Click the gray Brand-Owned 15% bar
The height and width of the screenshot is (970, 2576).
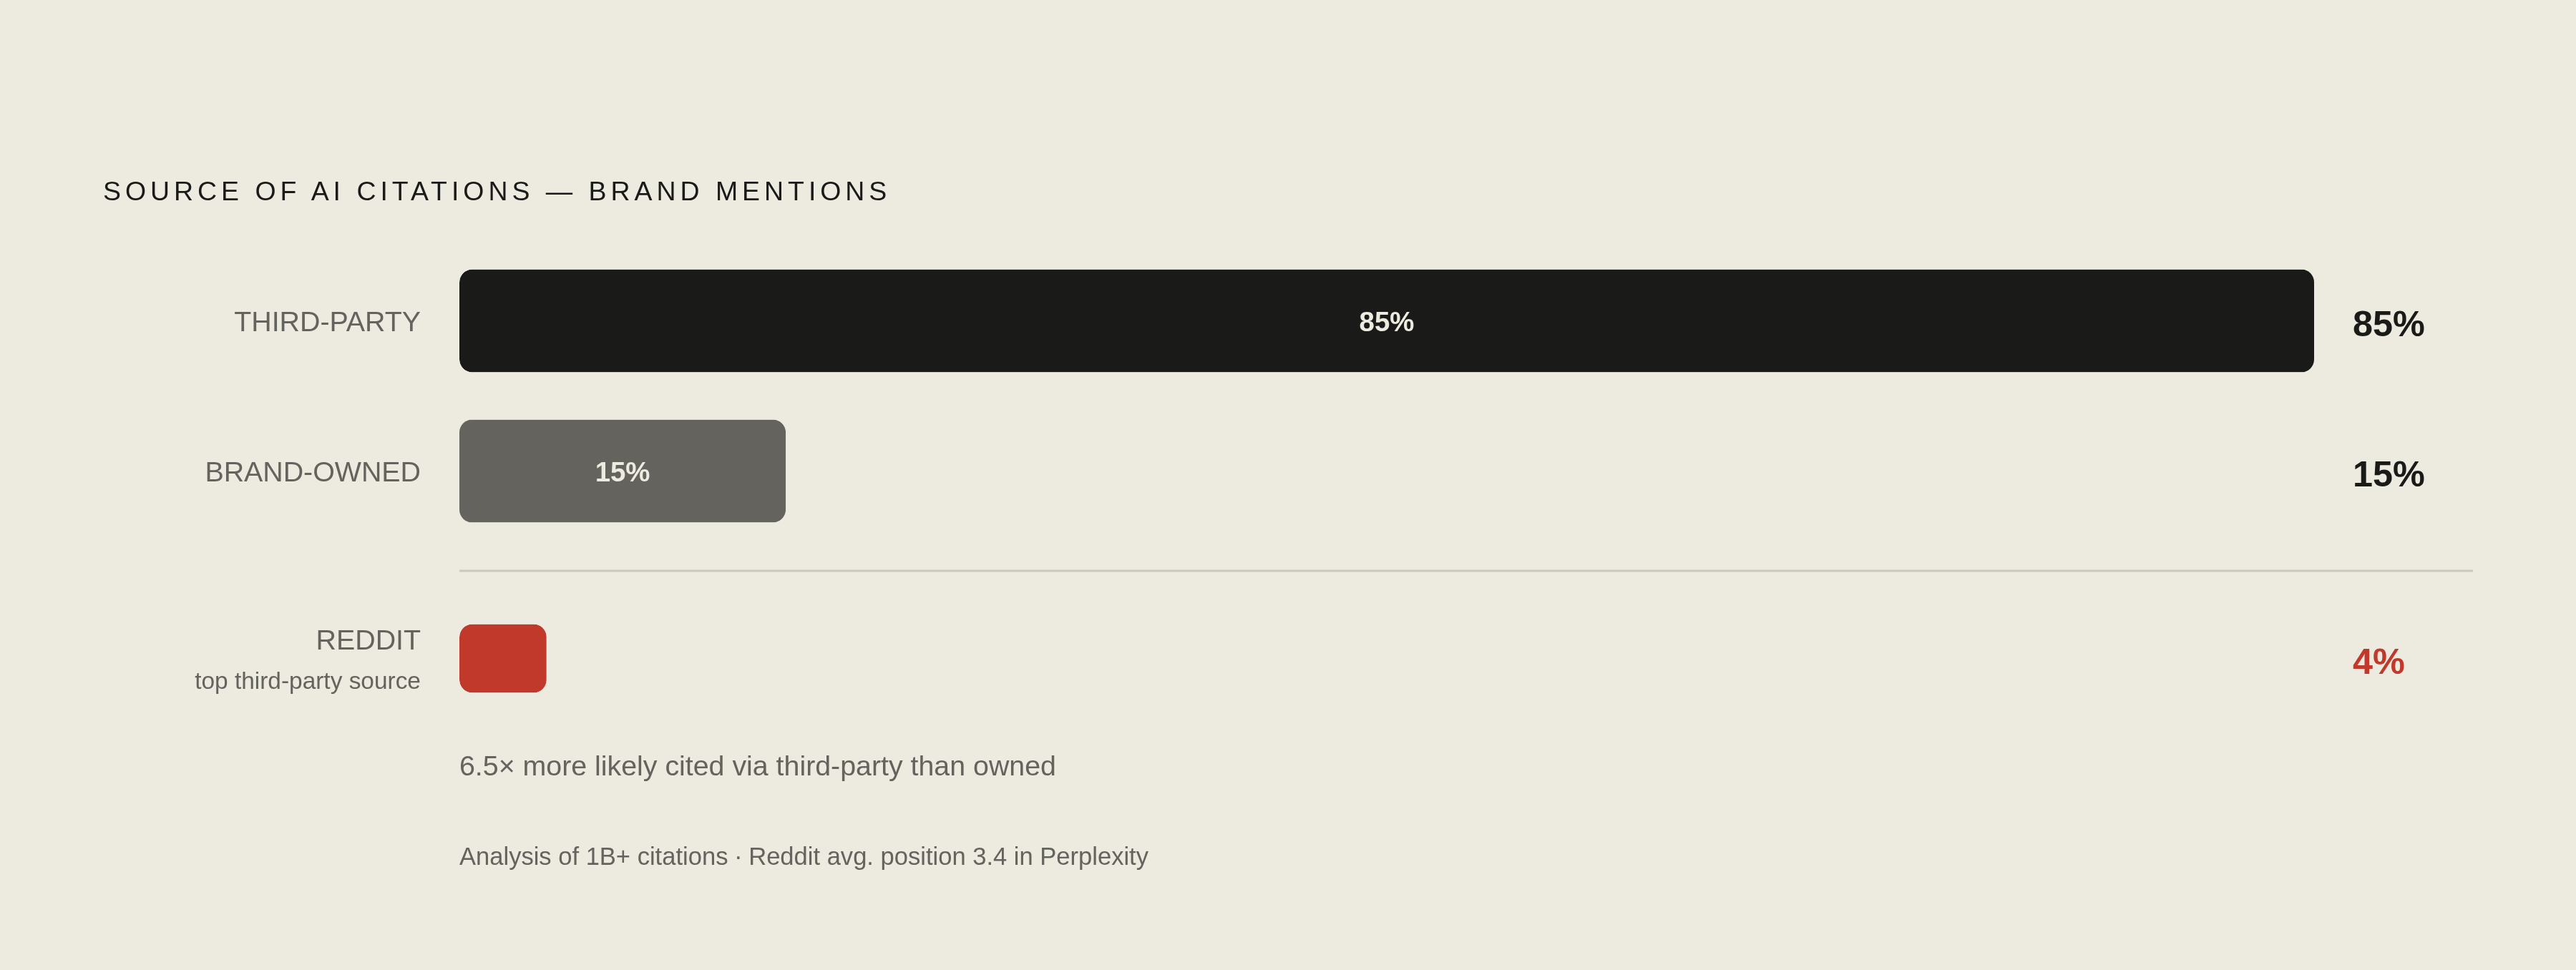tap(622, 471)
